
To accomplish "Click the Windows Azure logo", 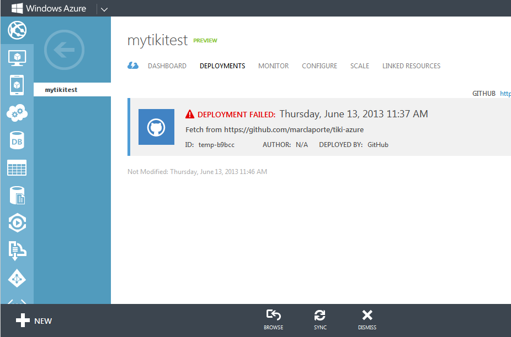I will pyautogui.click(x=49, y=8).
